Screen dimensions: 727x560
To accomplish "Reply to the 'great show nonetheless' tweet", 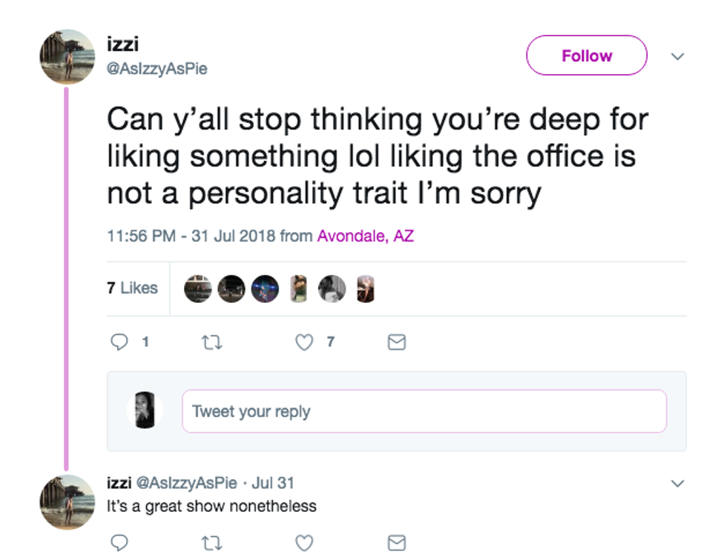I will click(x=118, y=543).
